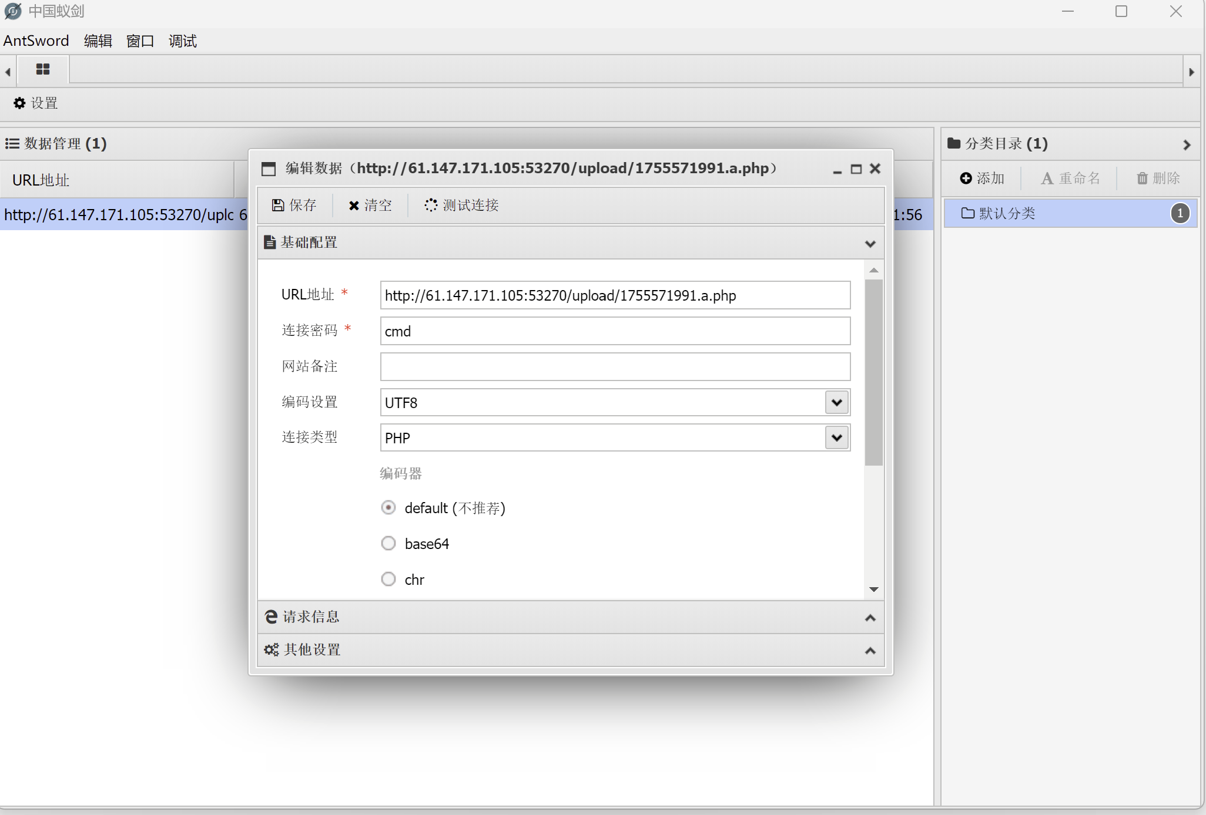Click the Save (保存) disk icon

pos(278,205)
